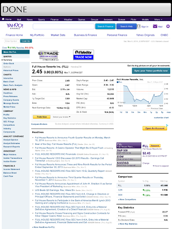This screenshot has height=229, width=172.
Task: Go to the Home house icon
Action: [x=3, y=19]
